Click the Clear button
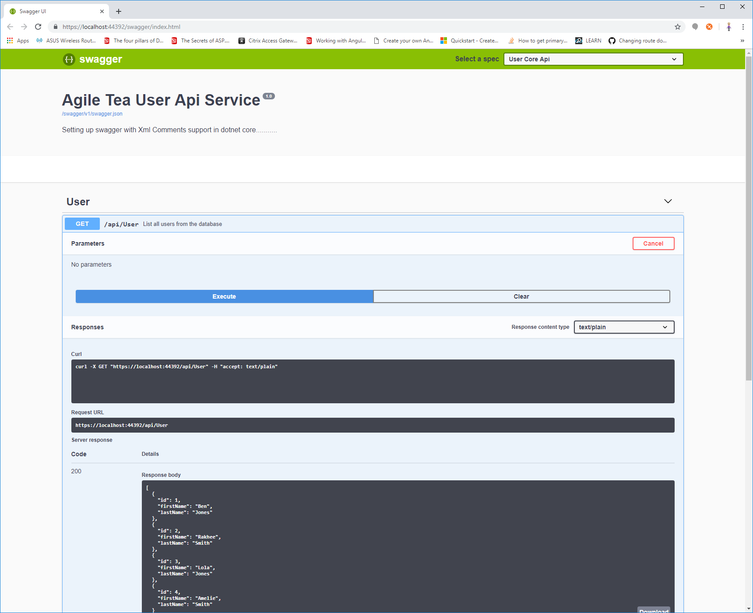This screenshot has height=613, width=753. 521,296
